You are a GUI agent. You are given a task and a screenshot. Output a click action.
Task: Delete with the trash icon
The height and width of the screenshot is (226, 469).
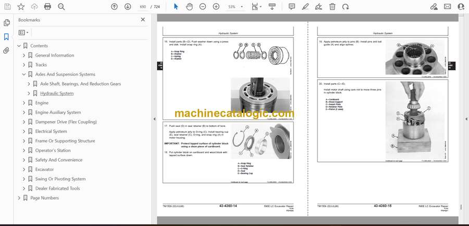(333, 7)
